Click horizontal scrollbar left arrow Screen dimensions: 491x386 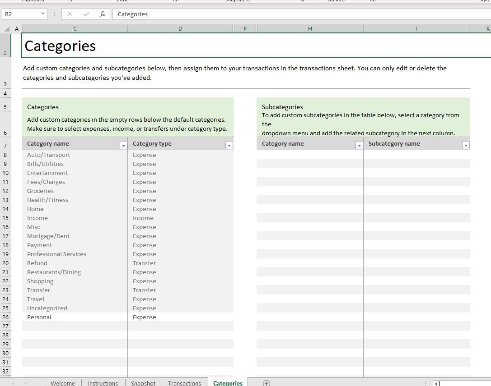pos(436,383)
